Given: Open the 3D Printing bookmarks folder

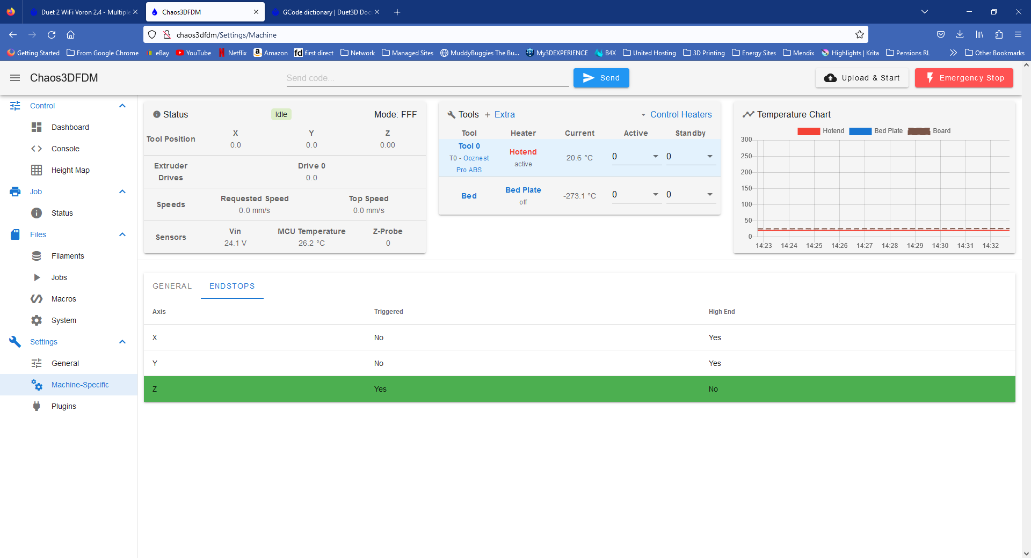Looking at the screenshot, I should pyautogui.click(x=703, y=53).
